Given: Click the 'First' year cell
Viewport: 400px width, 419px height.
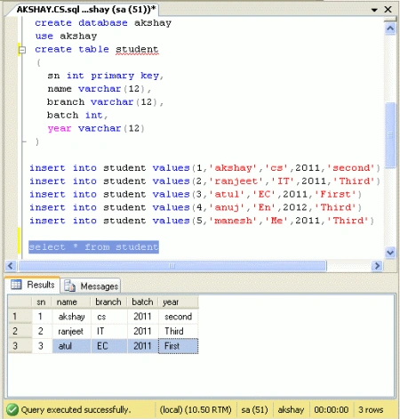Looking at the screenshot, I should pos(179,346).
